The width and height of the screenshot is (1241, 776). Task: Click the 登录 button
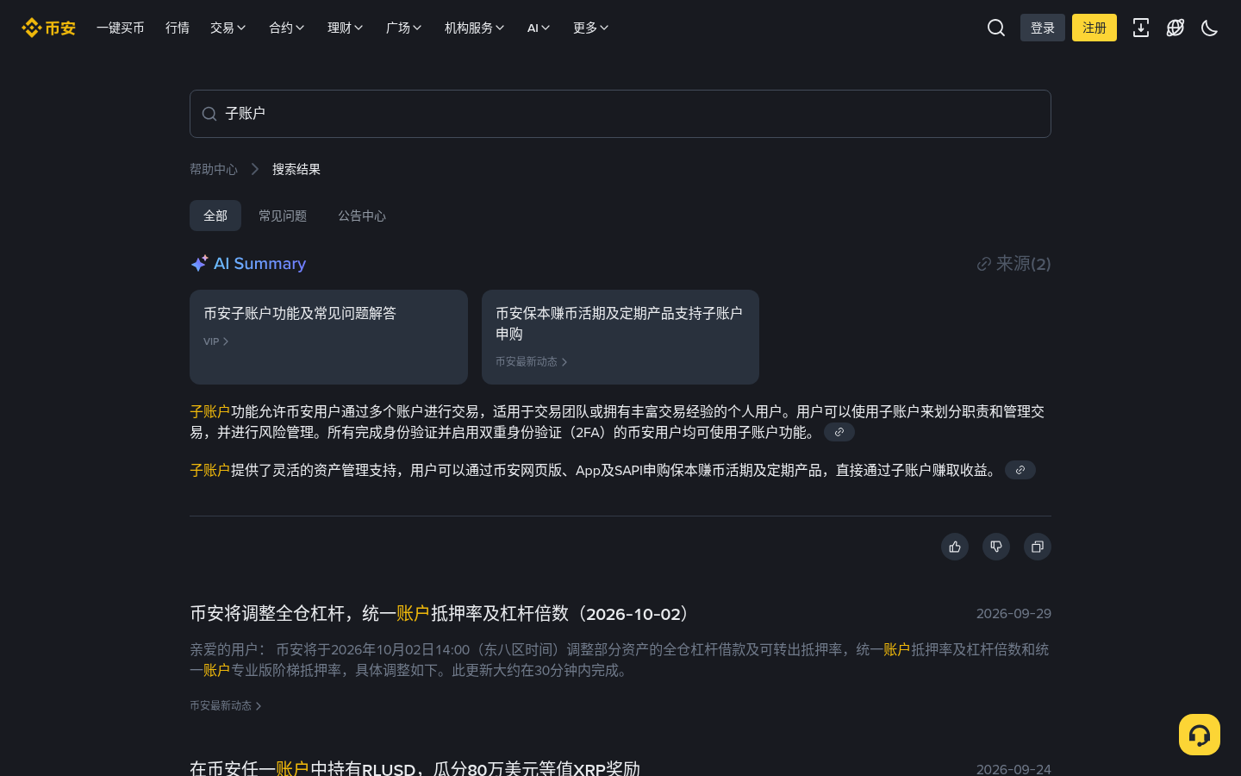1043,28
